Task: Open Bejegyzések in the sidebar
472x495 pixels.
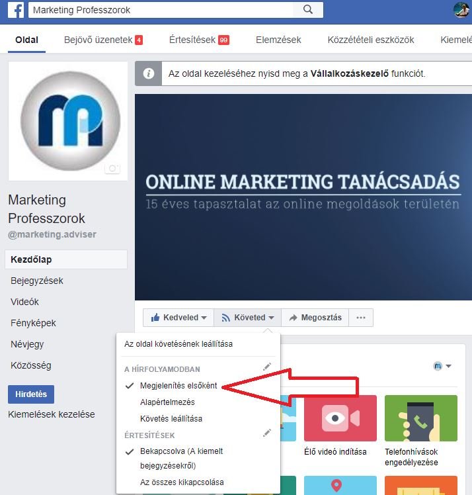Action: click(x=37, y=281)
